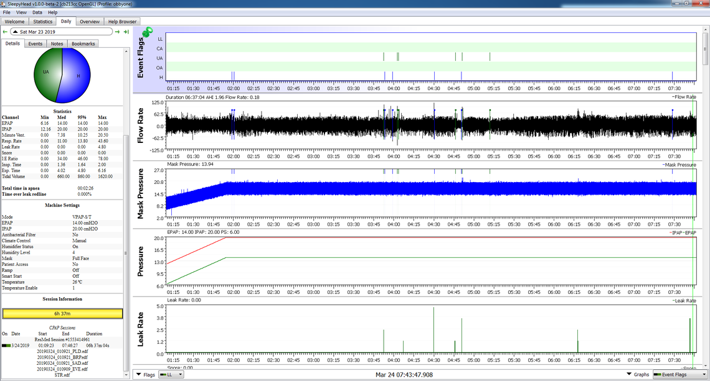Click the Mode VPAP-S/T setting row
This screenshot has height=381, width=710.
(62, 217)
